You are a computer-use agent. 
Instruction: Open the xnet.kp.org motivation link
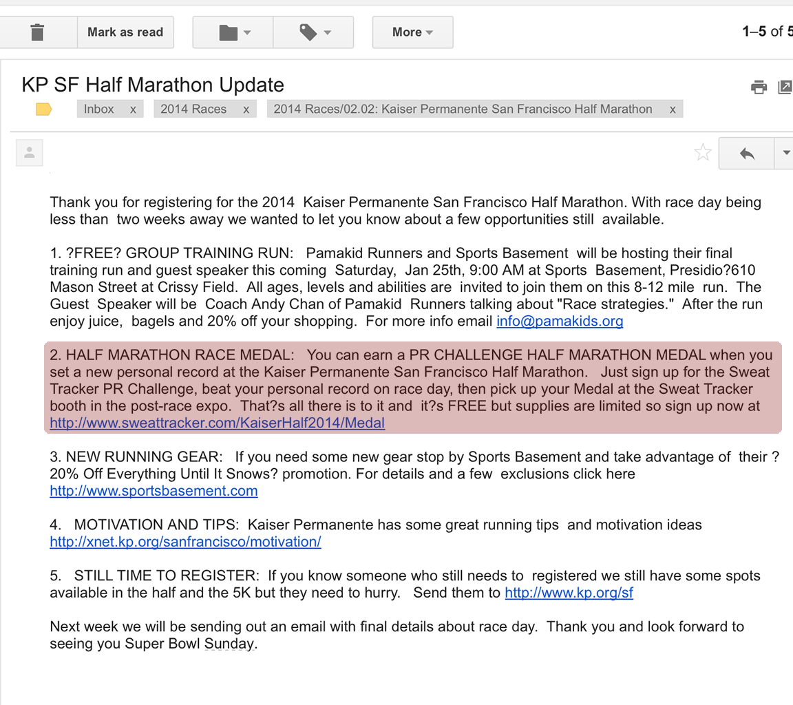[185, 542]
